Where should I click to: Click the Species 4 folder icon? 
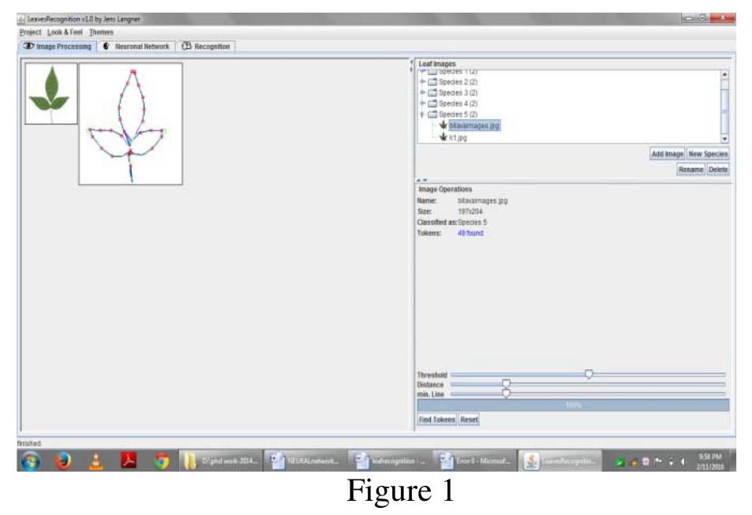432,103
